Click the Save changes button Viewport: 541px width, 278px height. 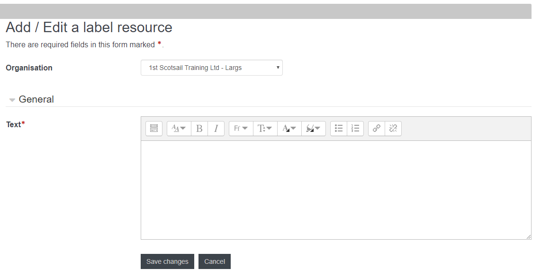(x=167, y=261)
